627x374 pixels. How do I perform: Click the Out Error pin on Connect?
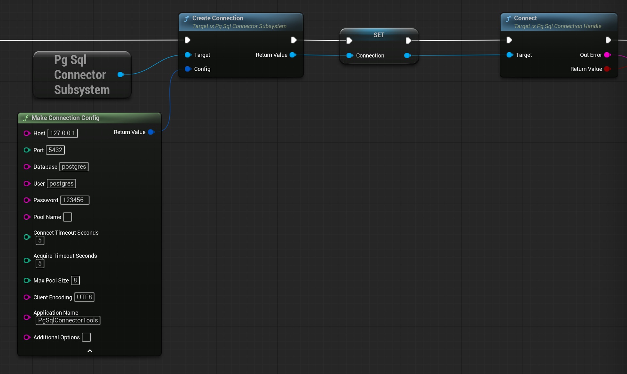pyautogui.click(x=607, y=55)
